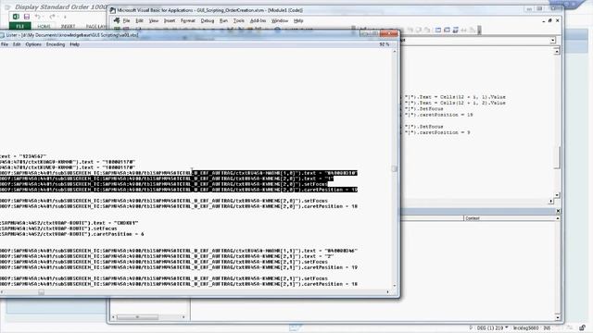Click Redo icon in Excel quick access toolbar
This screenshot has height=333, width=593.
coord(52,17)
